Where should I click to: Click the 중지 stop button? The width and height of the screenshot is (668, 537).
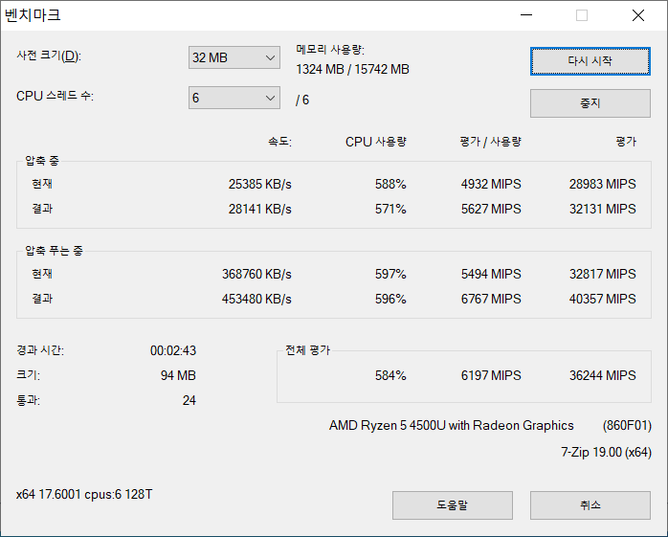pyautogui.click(x=590, y=103)
